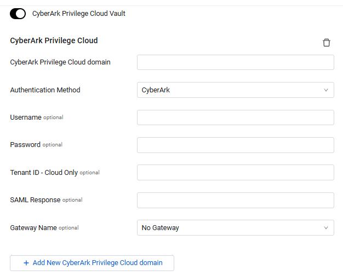Focus the CyberArk Privilege Cloud domain field
The image size is (343, 276).
pos(235,62)
